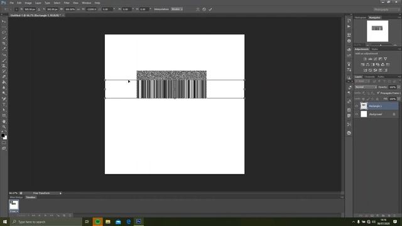Play the timeline animation

[45, 215]
